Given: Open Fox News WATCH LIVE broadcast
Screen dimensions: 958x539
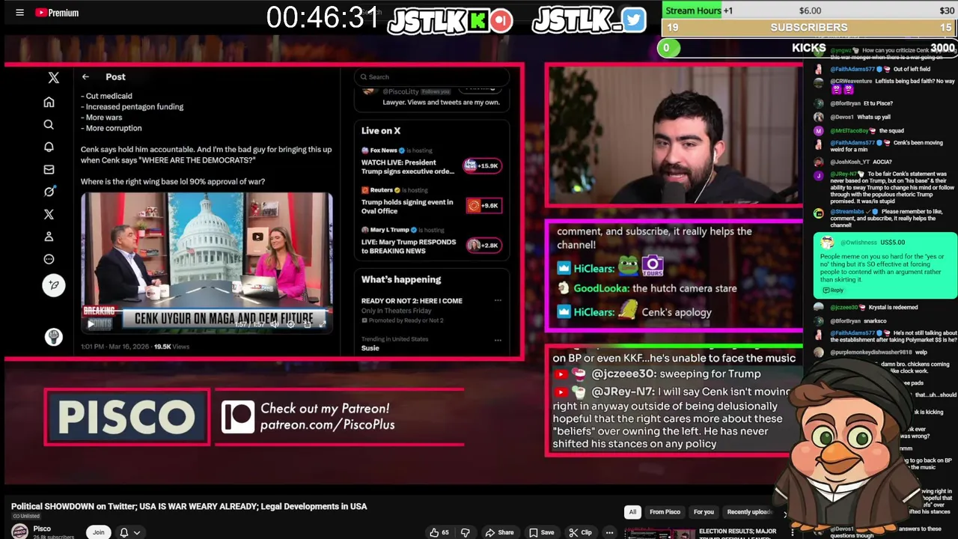Looking at the screenshot, I should click(408, 167).
